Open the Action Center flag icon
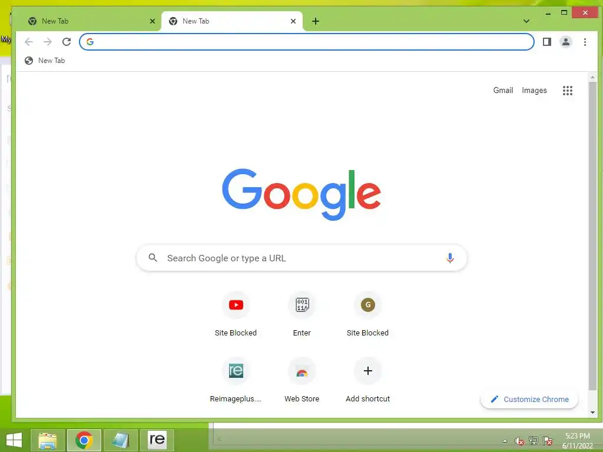603x452 pixels. pyautogui.click(x=548, y=441)
